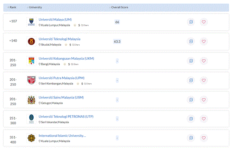Add International Islamic University to compare
This screenshot has width=231, height=148.
click(x=191, y=138)
